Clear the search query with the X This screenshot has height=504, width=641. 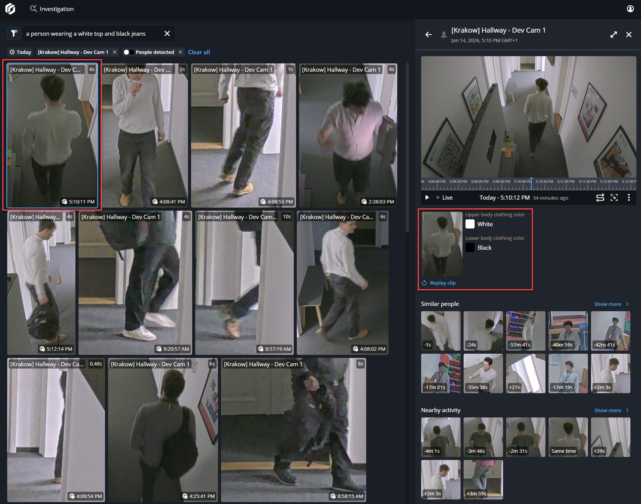click(167, 33)
